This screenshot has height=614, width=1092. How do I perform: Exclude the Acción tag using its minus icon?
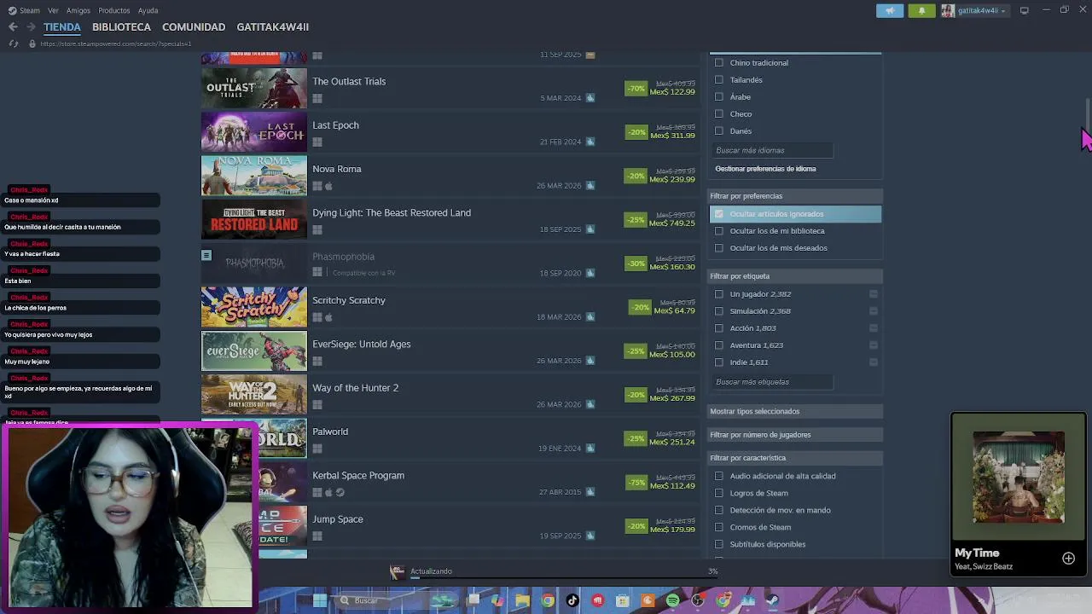874,328
